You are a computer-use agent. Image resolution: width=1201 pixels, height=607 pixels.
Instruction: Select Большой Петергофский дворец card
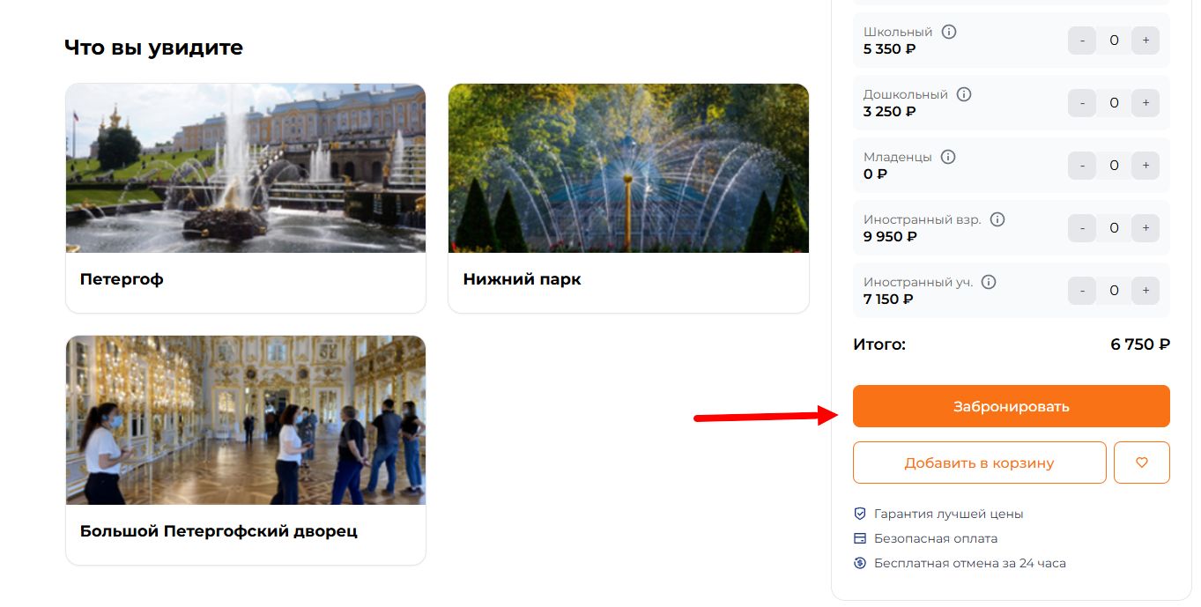coord(245,449)
